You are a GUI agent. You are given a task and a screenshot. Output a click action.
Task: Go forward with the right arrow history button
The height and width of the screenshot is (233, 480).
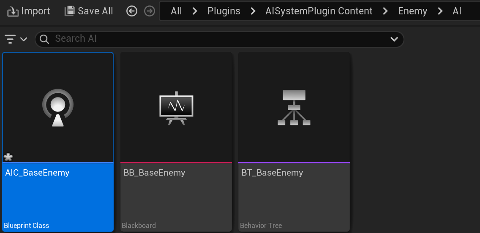150,11
